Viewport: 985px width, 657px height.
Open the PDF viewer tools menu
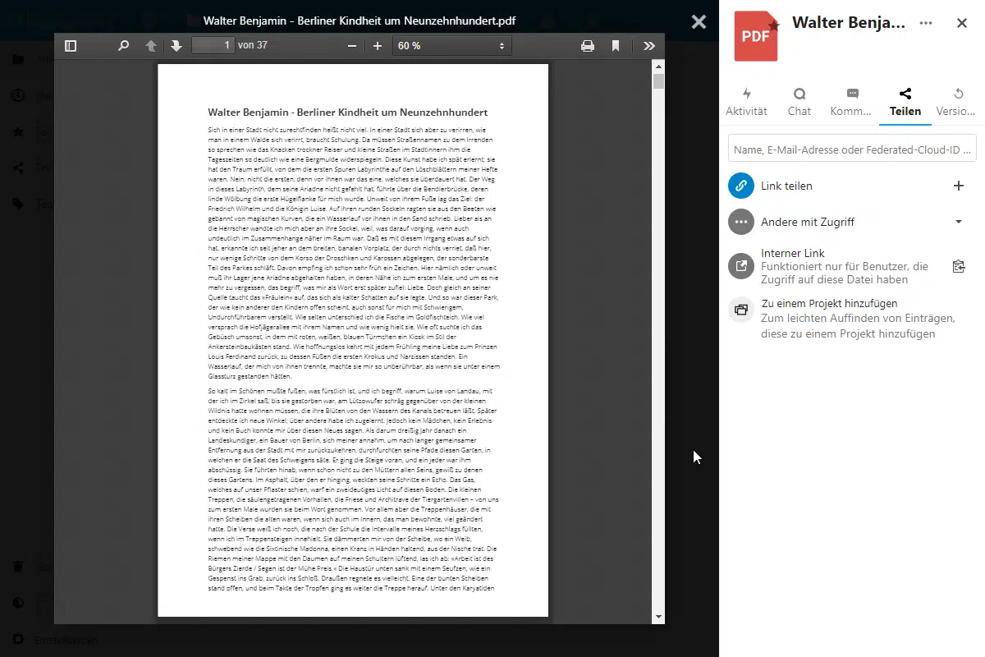649,46
